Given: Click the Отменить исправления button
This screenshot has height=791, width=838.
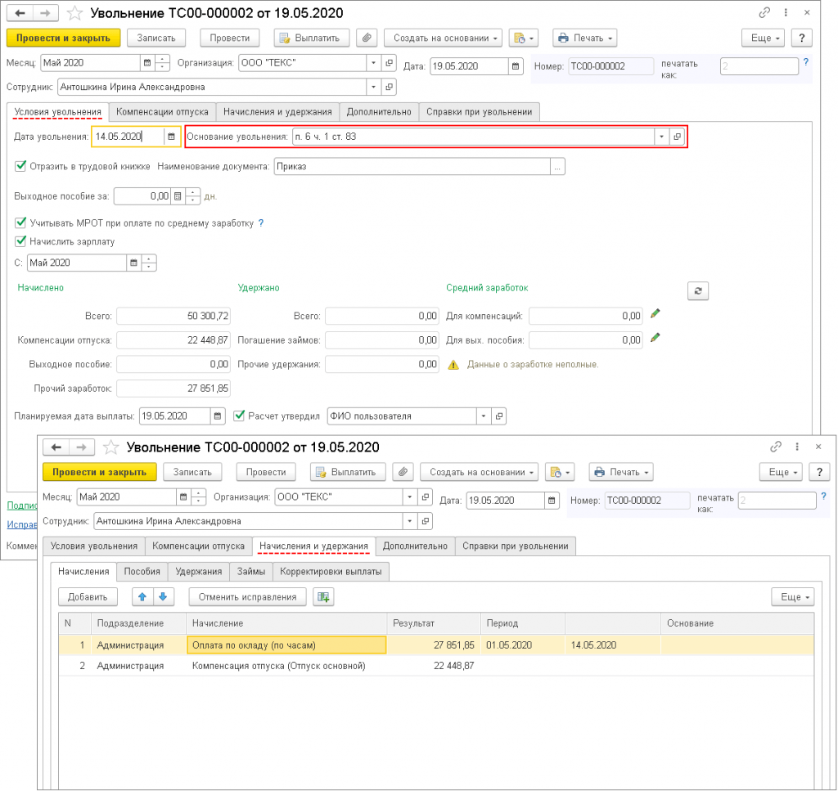Looking at the screenshot, I should point(248,597).
